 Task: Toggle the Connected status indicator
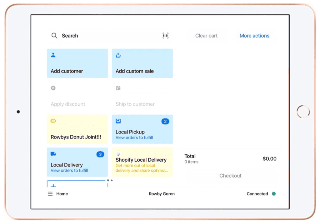[x=274, y=194]
